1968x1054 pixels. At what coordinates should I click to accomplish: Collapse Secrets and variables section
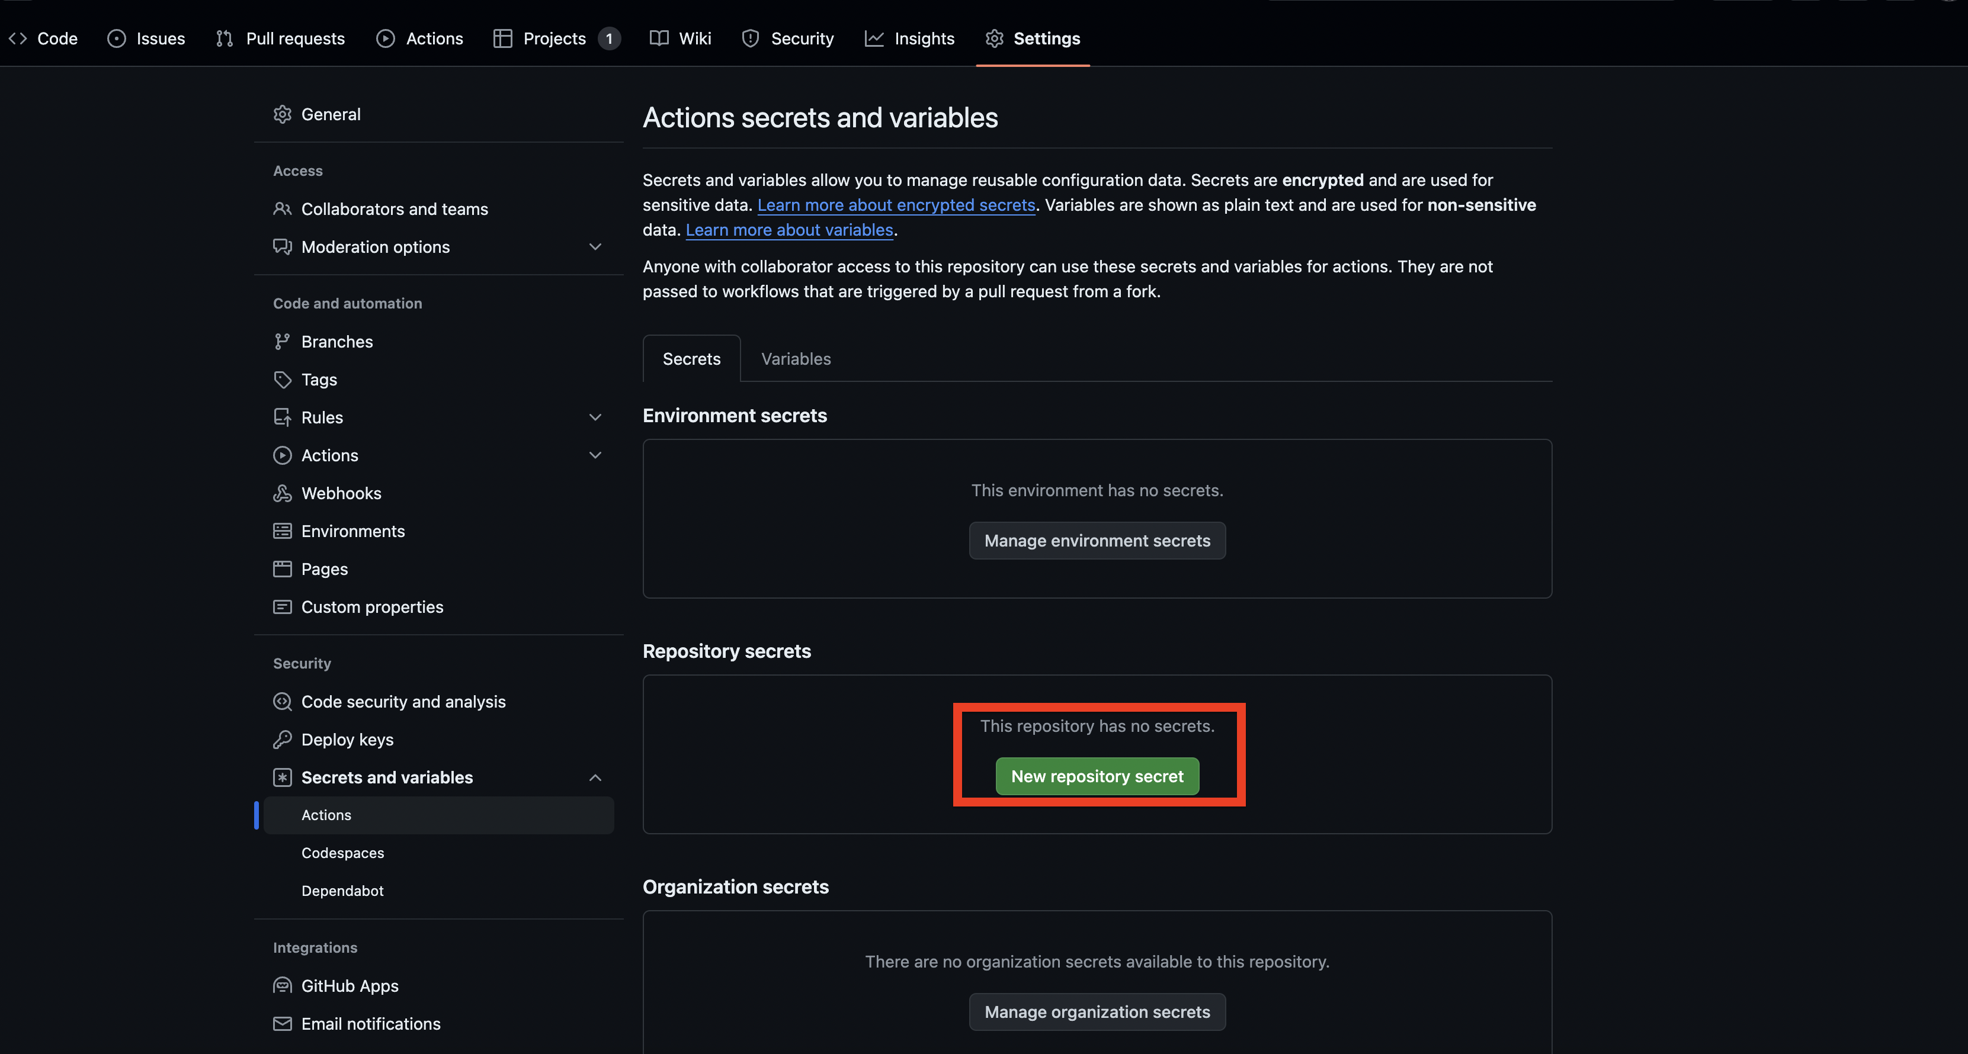click(595, 777)
